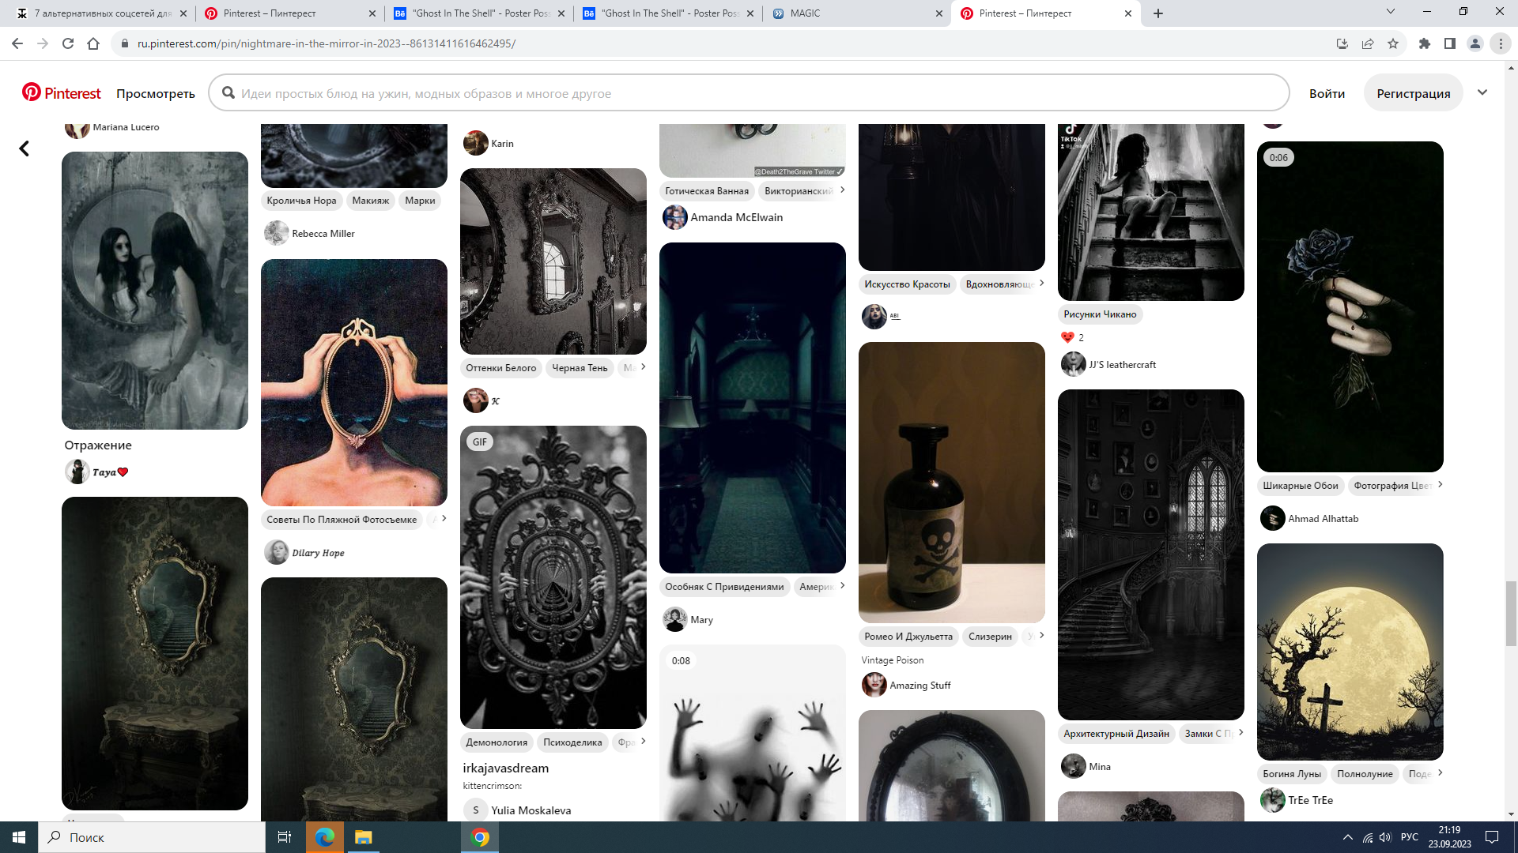The height and width of the screenshot is (853, 1518).
Task: Open the Chrome profile avatar icon
Action: click(1475, 43)
